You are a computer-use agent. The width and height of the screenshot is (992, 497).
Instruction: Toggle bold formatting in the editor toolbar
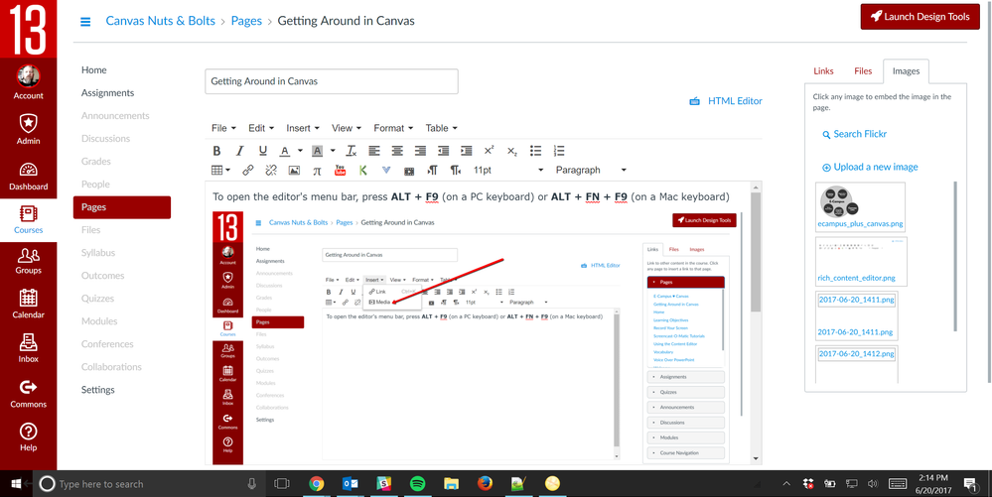216,151
